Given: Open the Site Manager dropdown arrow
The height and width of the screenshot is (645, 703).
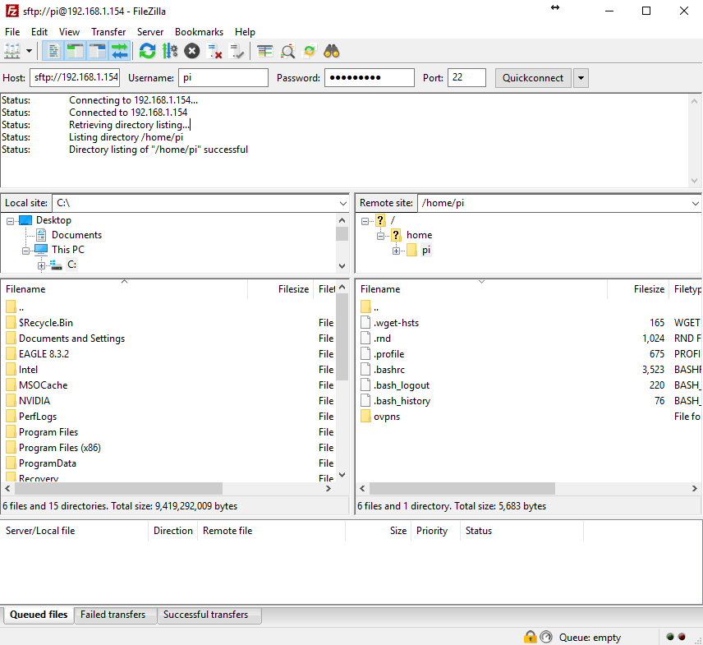Looking at the screenshot, I should [29, 51].
